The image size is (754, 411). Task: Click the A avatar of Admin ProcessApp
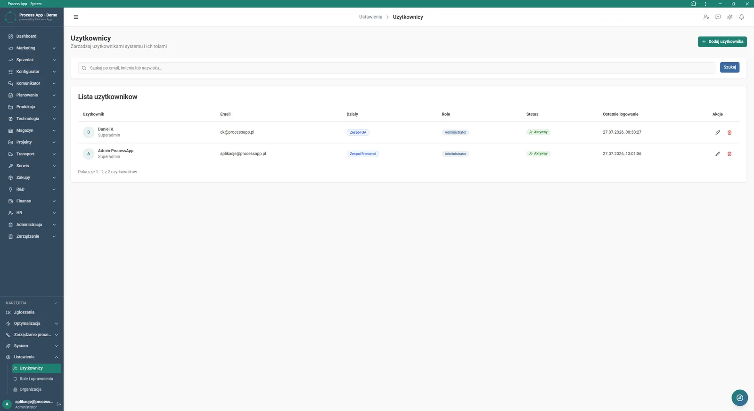click(x=89, y=154)
